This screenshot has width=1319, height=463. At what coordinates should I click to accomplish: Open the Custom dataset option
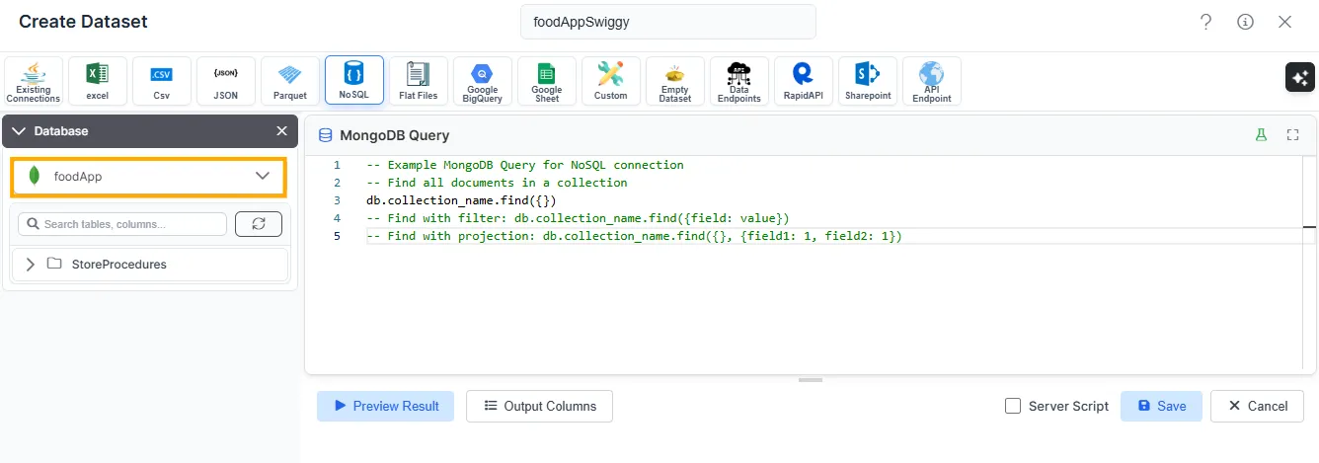611,81
